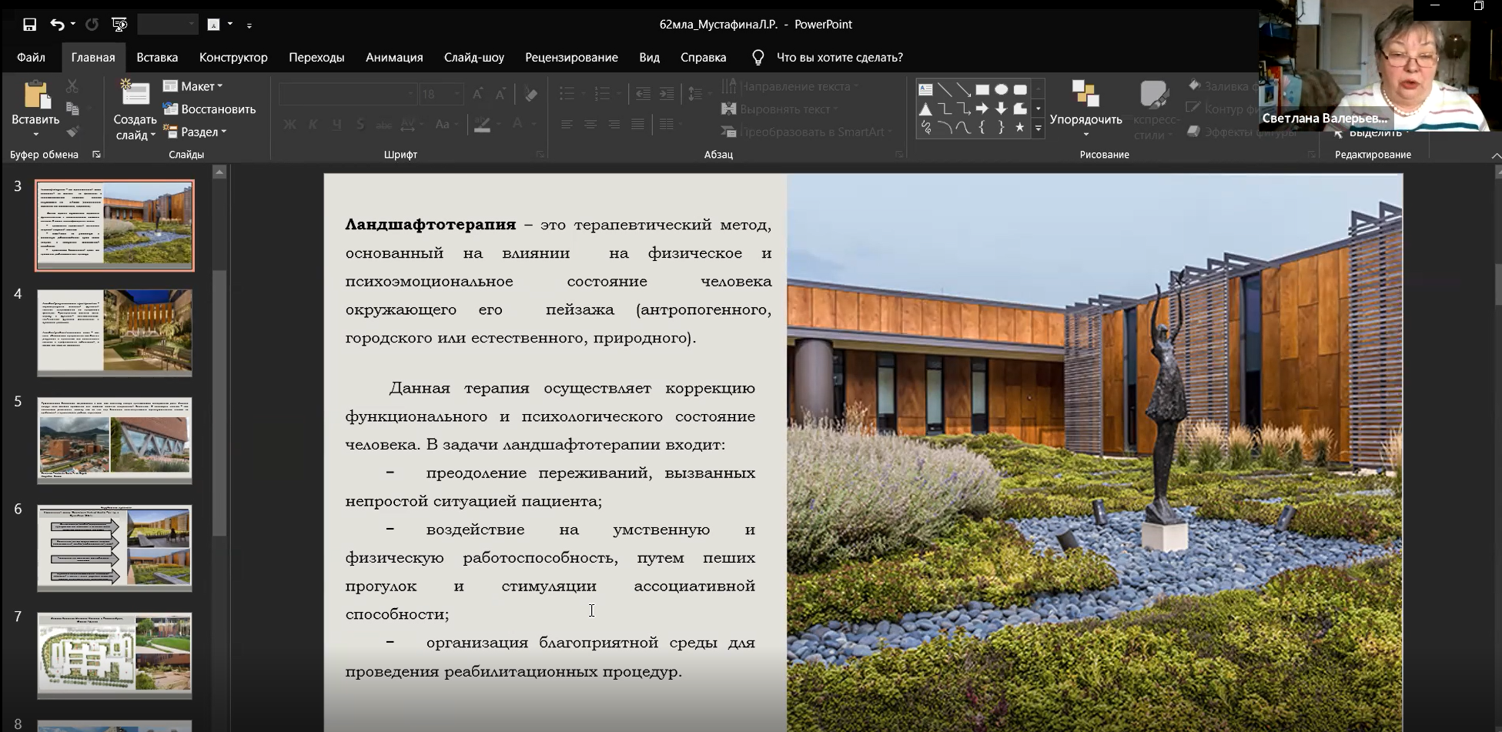
Task: Switch to the Вставка tab
Action: 157,58
